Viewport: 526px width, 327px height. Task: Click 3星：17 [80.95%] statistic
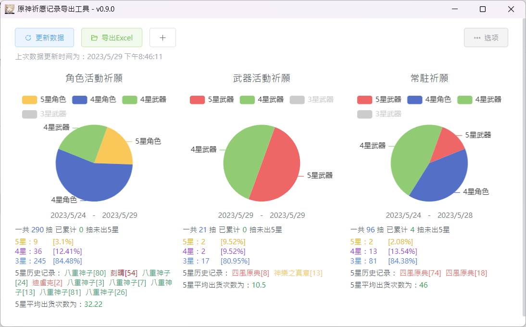click(216, 261)
